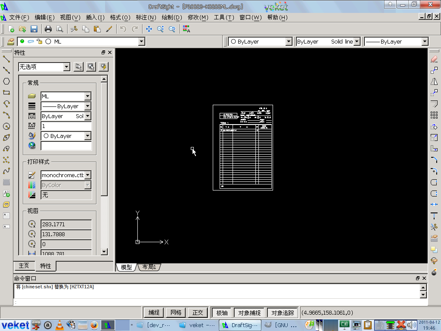Click the view center X field 283.1771
This screenshot has width=441, height=331.
pyautogui.click(x=66, y=224)
